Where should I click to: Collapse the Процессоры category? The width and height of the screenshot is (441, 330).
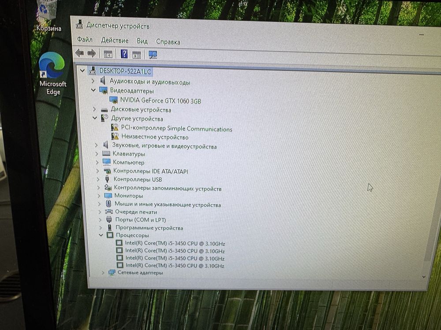[x=101, y=235]
